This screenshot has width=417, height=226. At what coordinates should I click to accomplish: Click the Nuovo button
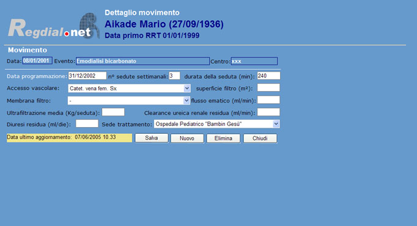[x=187, y=139]
